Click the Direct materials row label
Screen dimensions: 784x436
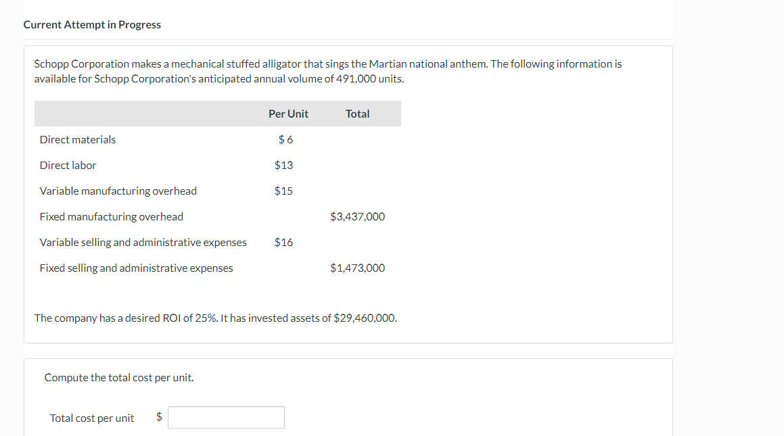[78, 139]
